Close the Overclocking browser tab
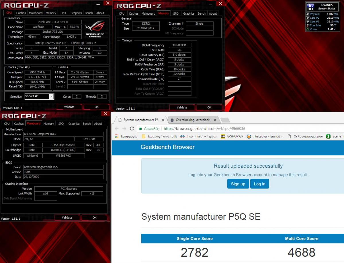The width and height of the screenshot is (344, 263). click(215, 120)
